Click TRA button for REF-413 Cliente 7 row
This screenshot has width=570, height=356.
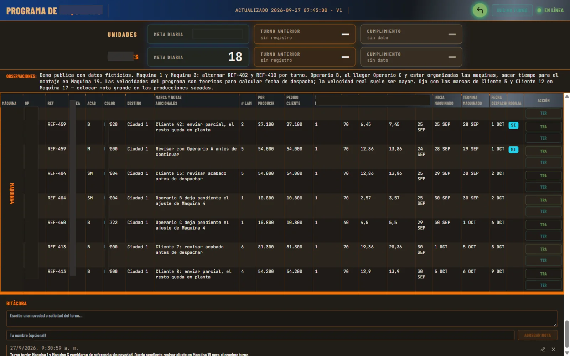pos(543,249)
